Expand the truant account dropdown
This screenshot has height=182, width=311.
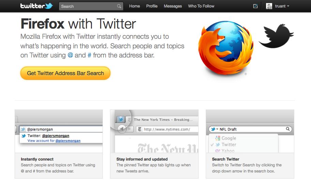[x=288, y=6]
